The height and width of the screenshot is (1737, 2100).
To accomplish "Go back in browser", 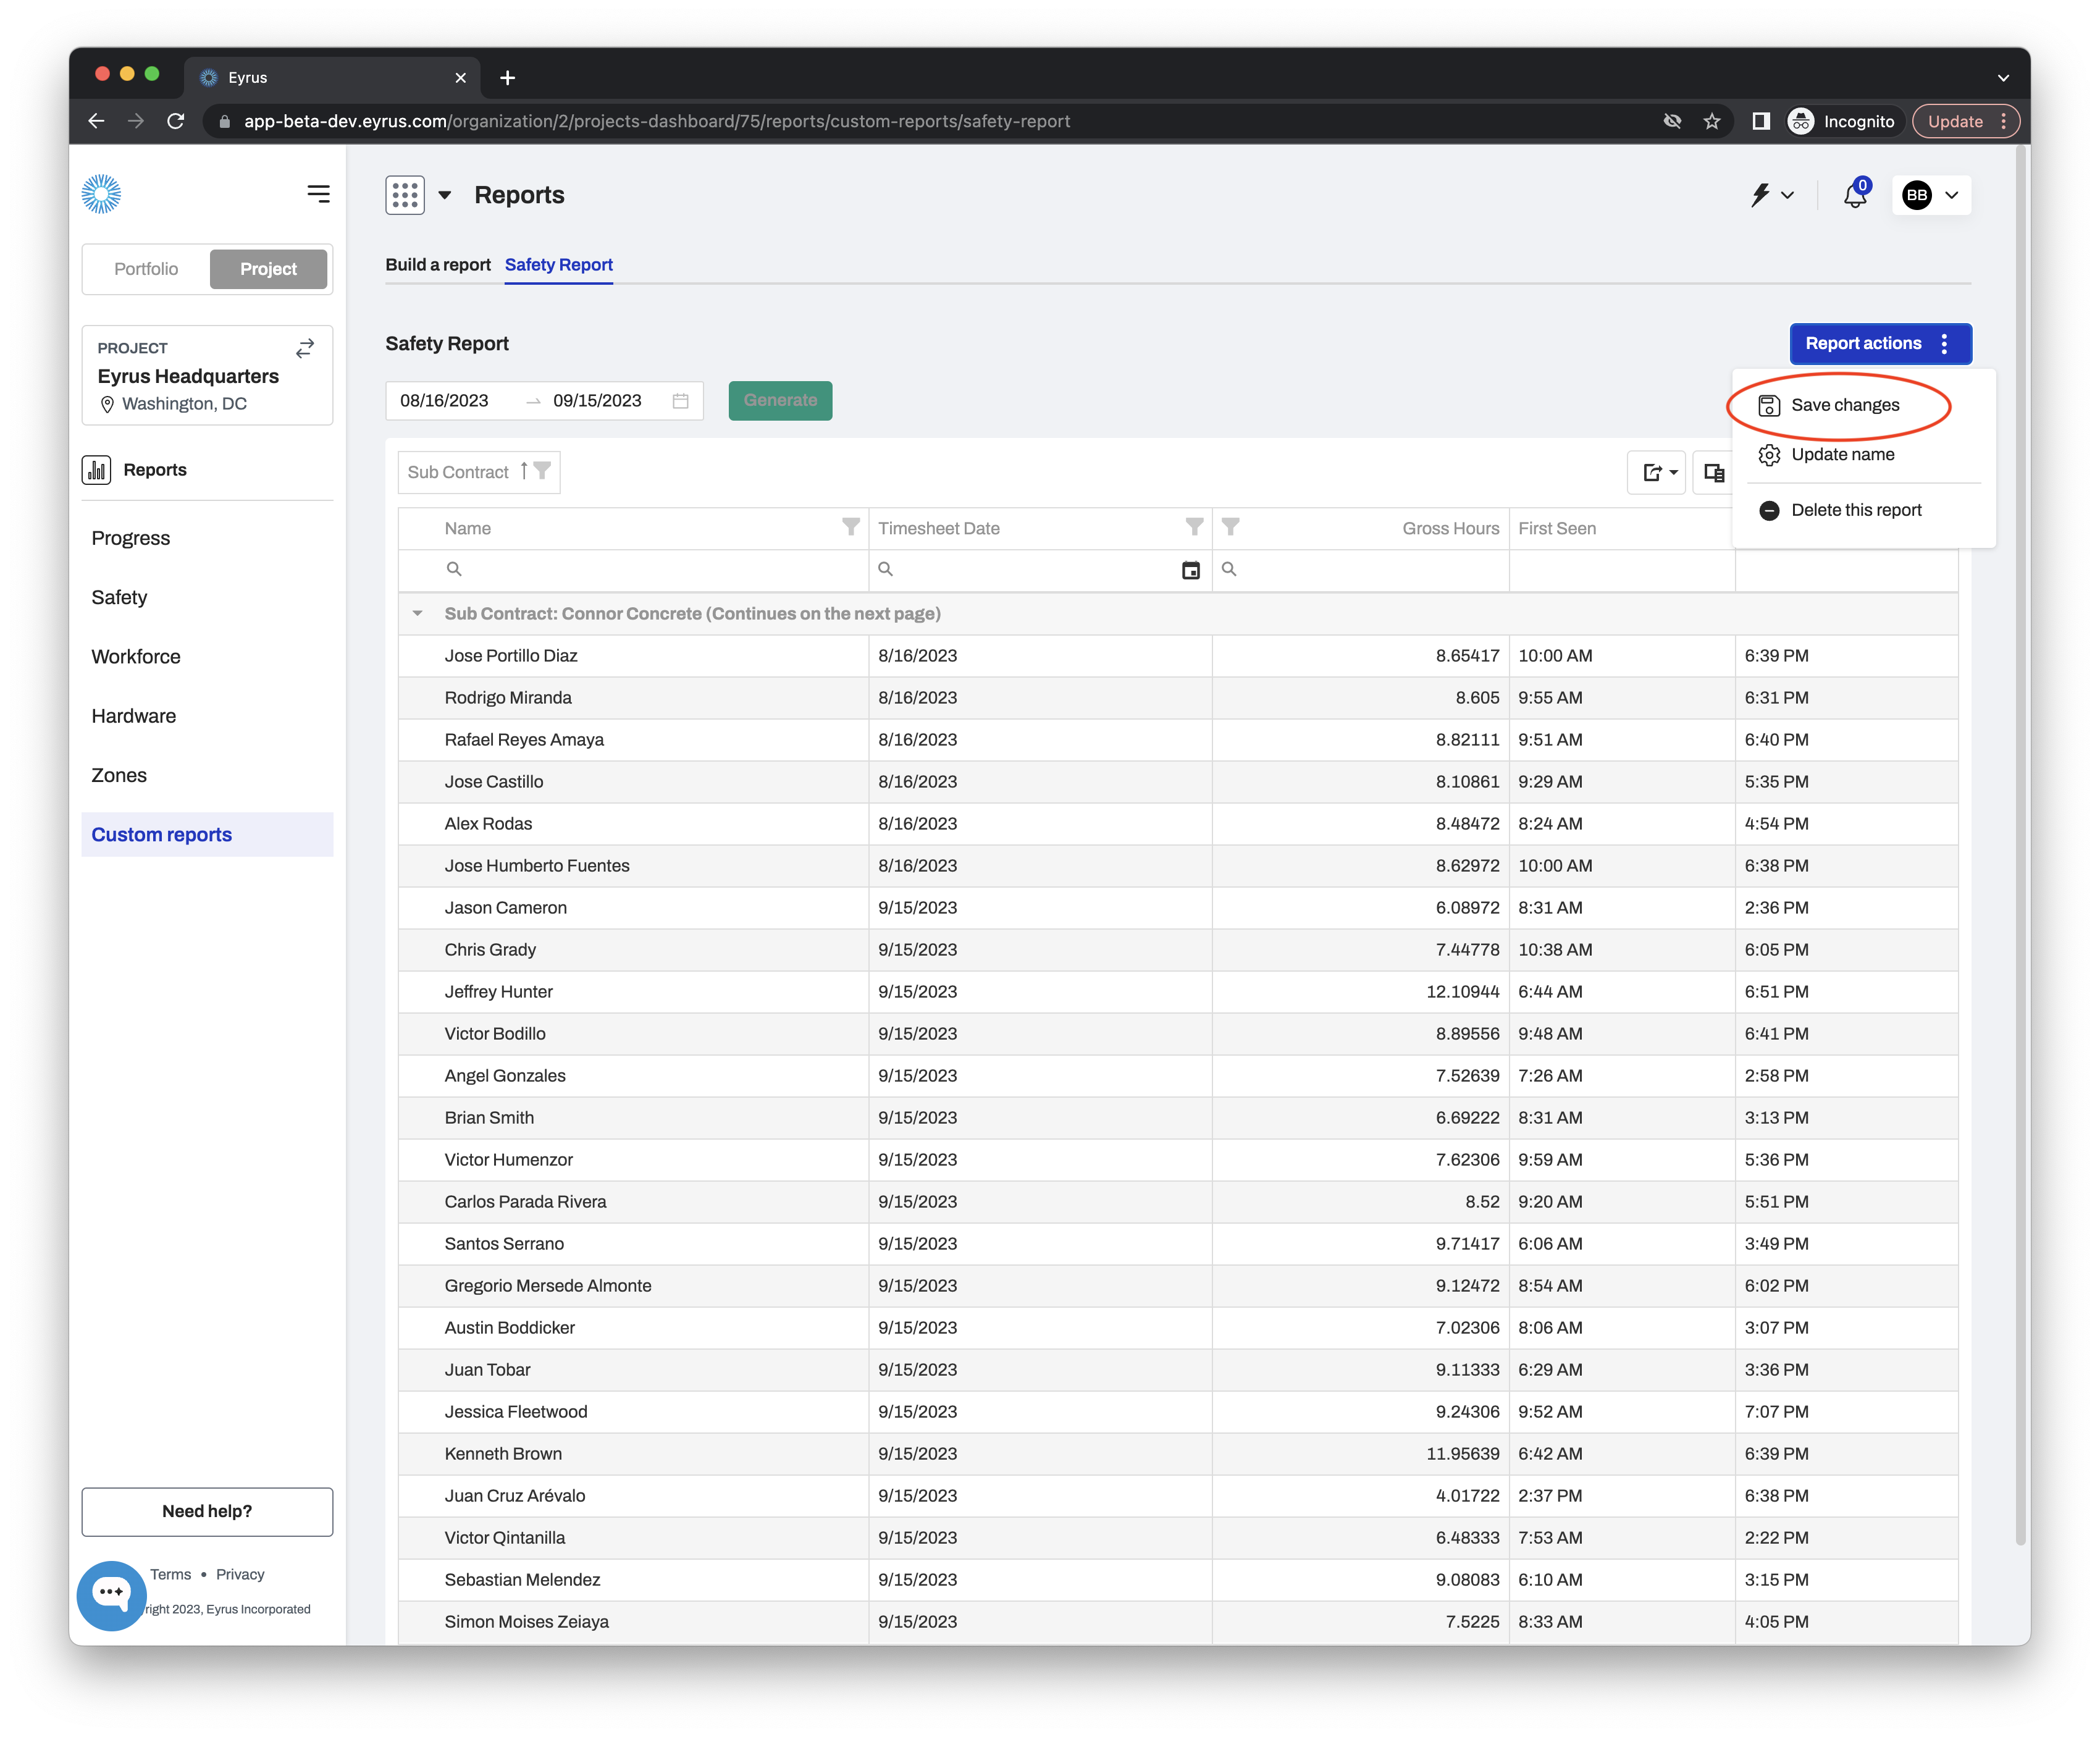I will pyautogui.click(x=96, y=121).
